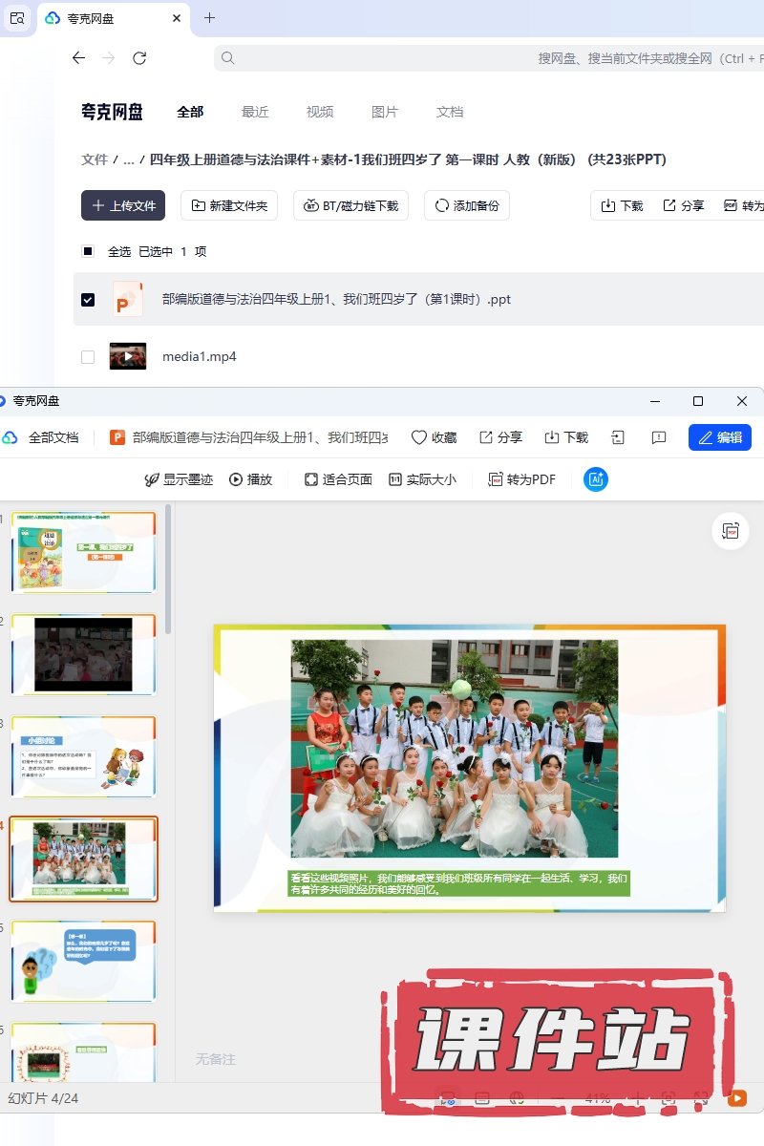Switch to the 视频 tab
764x1146 pixels.
[320, 112]
